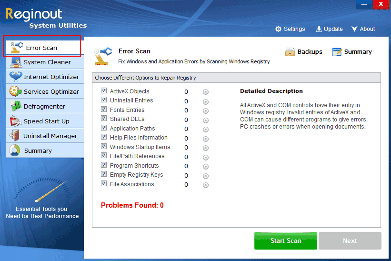Click the status circle beside Fonts Entries
Screen dimensions: 391x261
[x=205, y=110]
